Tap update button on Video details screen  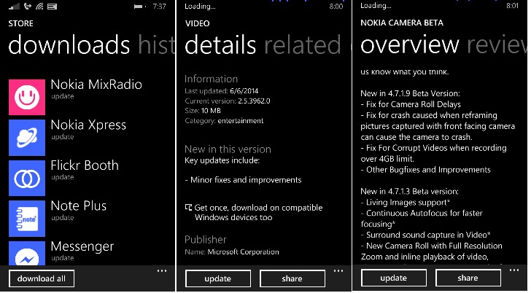(218, 278)
